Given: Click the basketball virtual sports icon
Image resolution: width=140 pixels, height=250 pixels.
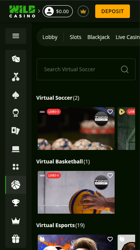Looking at the screenshot, I should [16, 185].
